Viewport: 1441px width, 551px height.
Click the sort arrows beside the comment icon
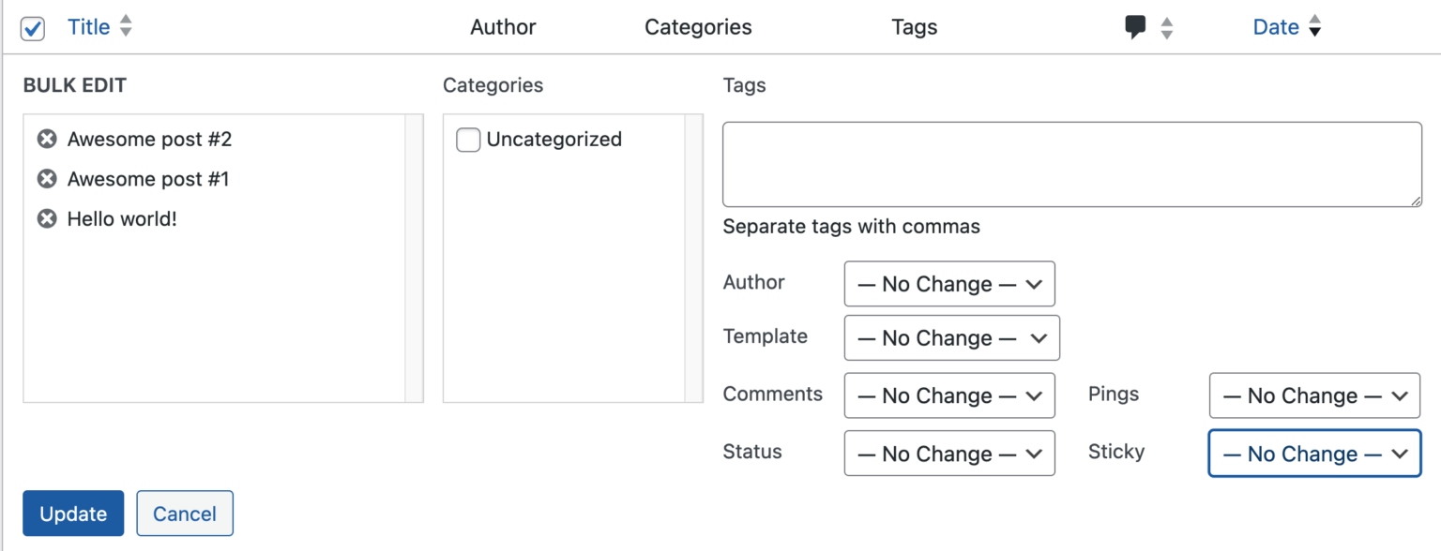1166,27
